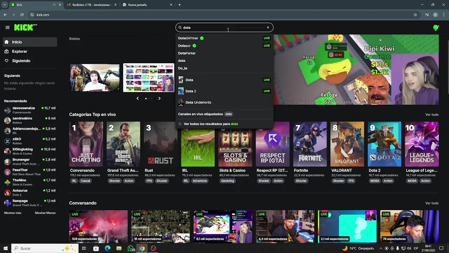Open Microsoft Edge from the taskbar
This screenshot has height=253, width=449.
click(x=107, y=248)
